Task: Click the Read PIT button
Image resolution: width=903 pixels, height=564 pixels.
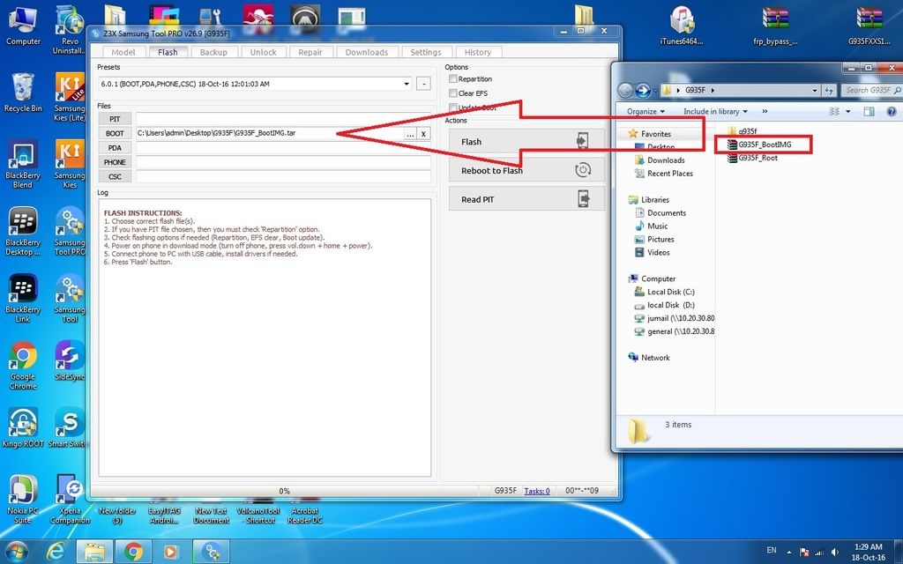Action: point(527,199)
